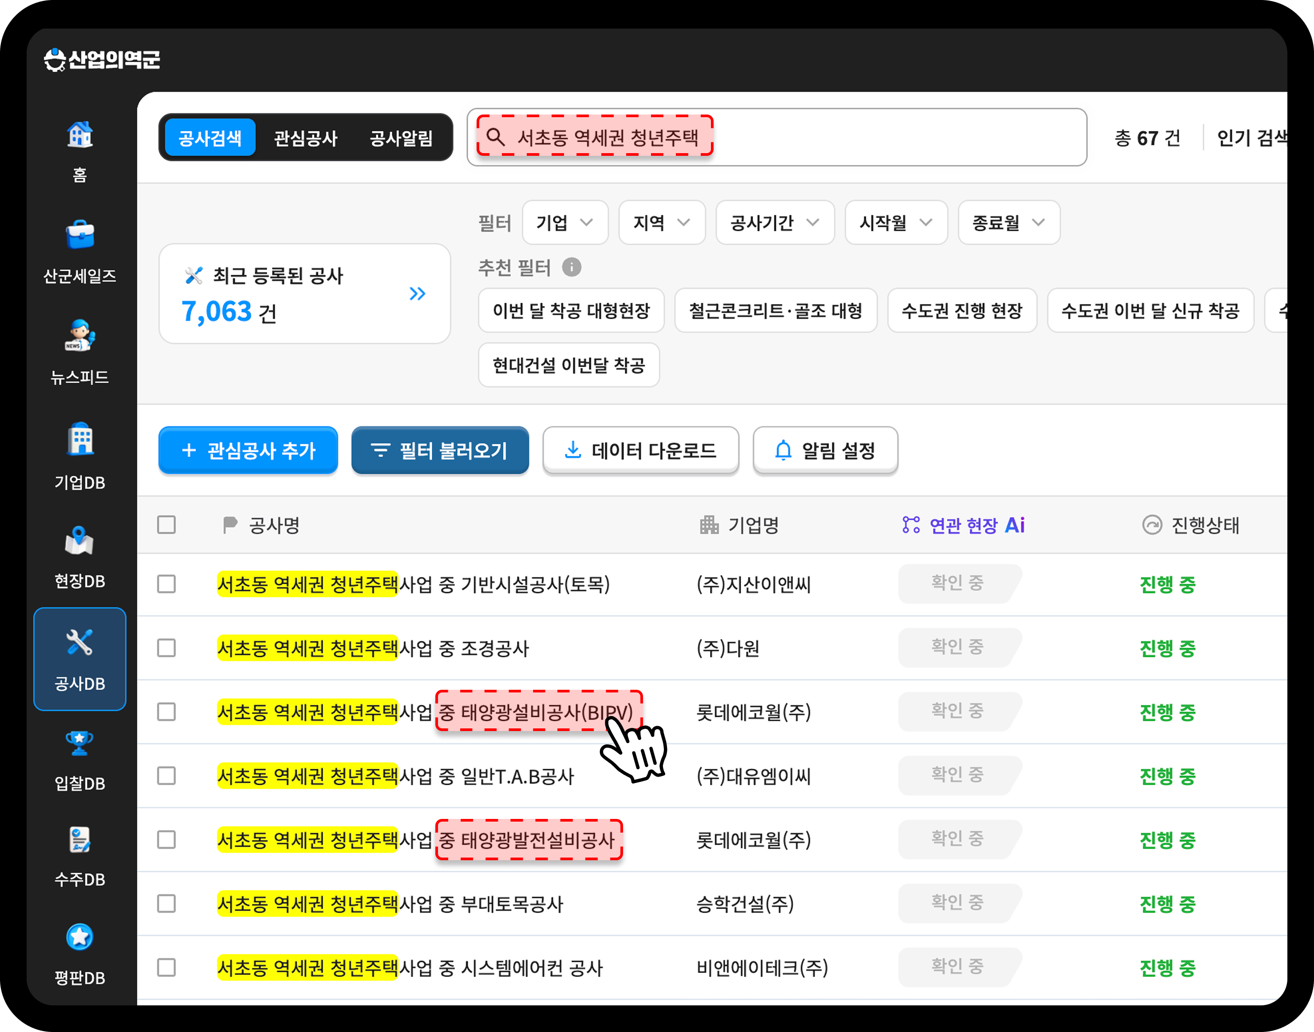Open the 시작월 filter dropdown
Image resolution: width=1314 pixels, height=1032 pixels.
pos(896,222)
